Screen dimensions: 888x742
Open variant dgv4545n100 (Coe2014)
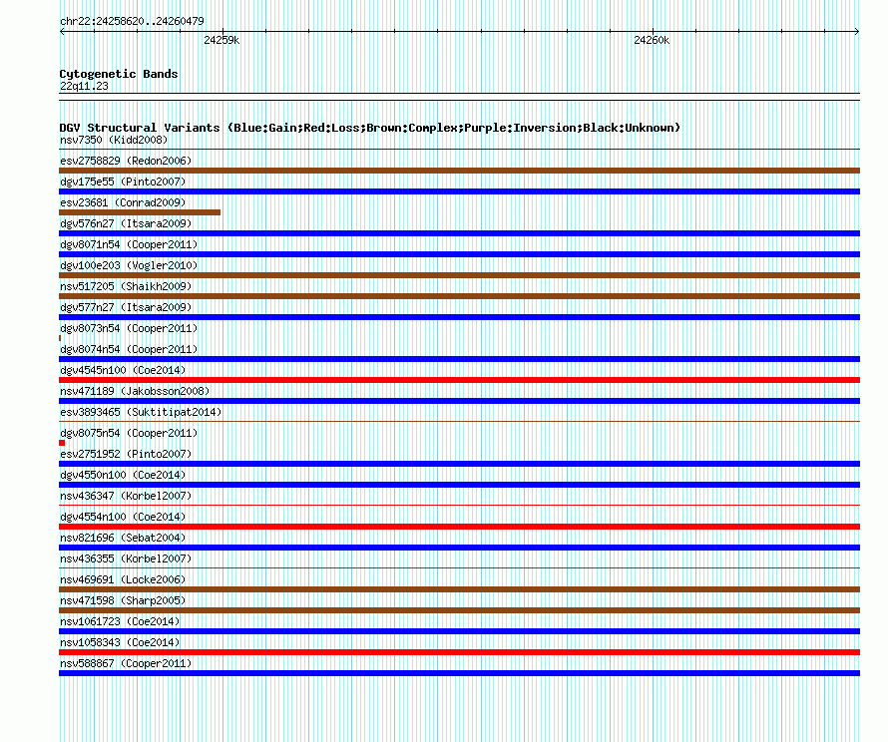(x=123, y=370)
